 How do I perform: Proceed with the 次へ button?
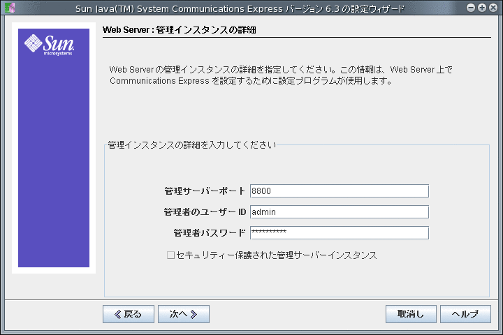184,314
